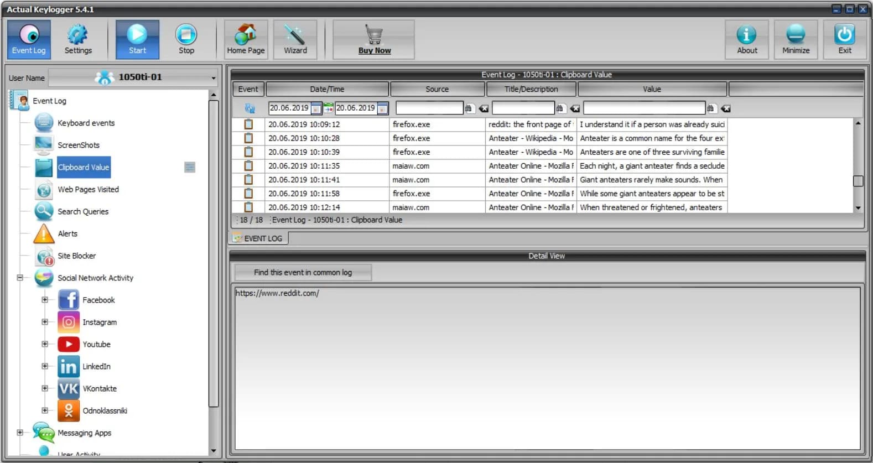The width and height of the screenshot is (873, 463).
Task: Expand the Odnoklassniki node
Action: 45,410
